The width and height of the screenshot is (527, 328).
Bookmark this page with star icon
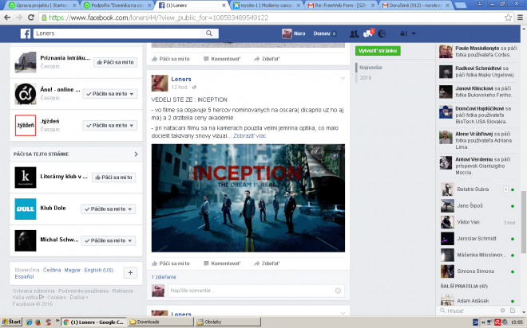click(x=508, y=18)
